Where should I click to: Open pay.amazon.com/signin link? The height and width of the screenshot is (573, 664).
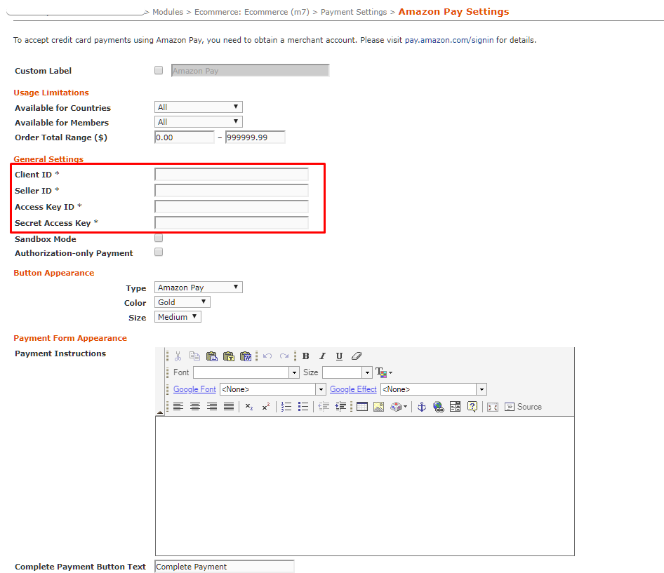click(449, 40)
